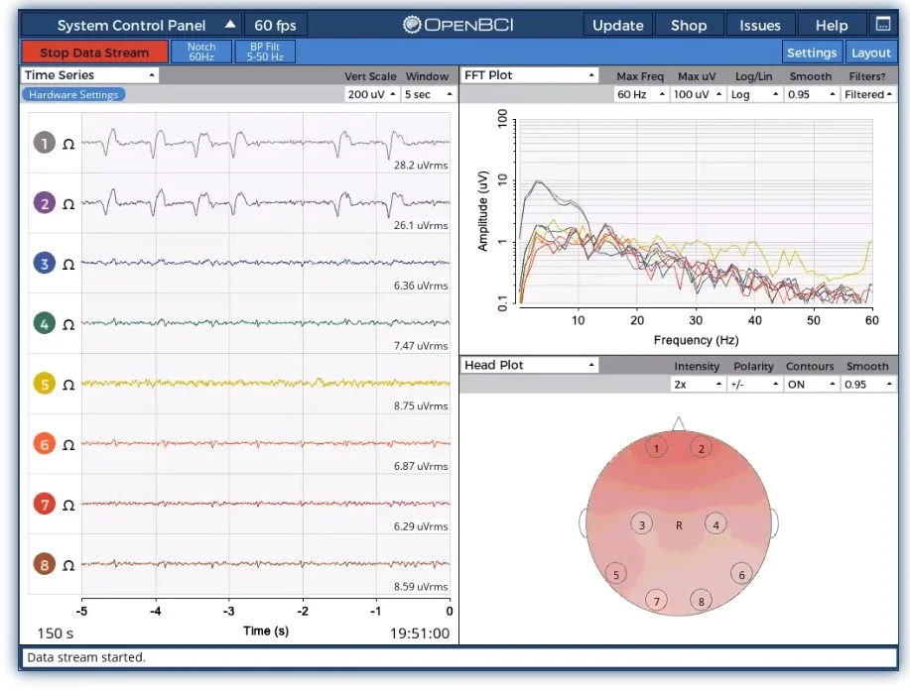
Task: Select electrode 6 on the head plot
Action: tap(741, 574)
